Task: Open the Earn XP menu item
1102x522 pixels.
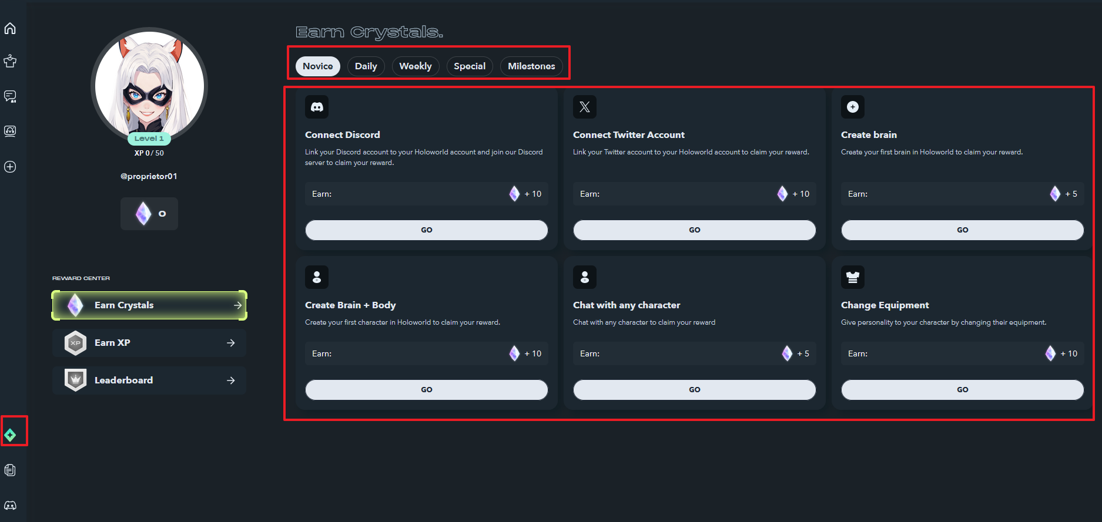Action: coord(149,343)
